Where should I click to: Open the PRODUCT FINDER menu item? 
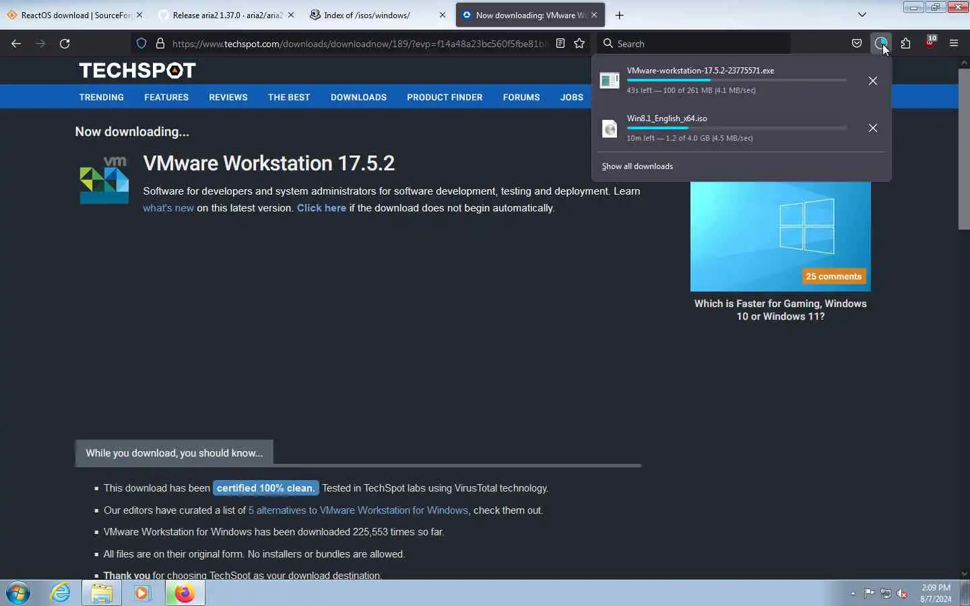(445, 97)
